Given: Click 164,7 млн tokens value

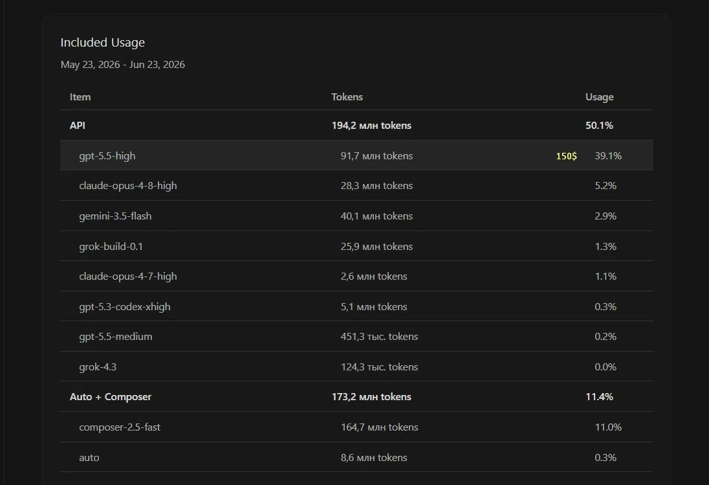Looking at the screenshot, I should (379, 427).
